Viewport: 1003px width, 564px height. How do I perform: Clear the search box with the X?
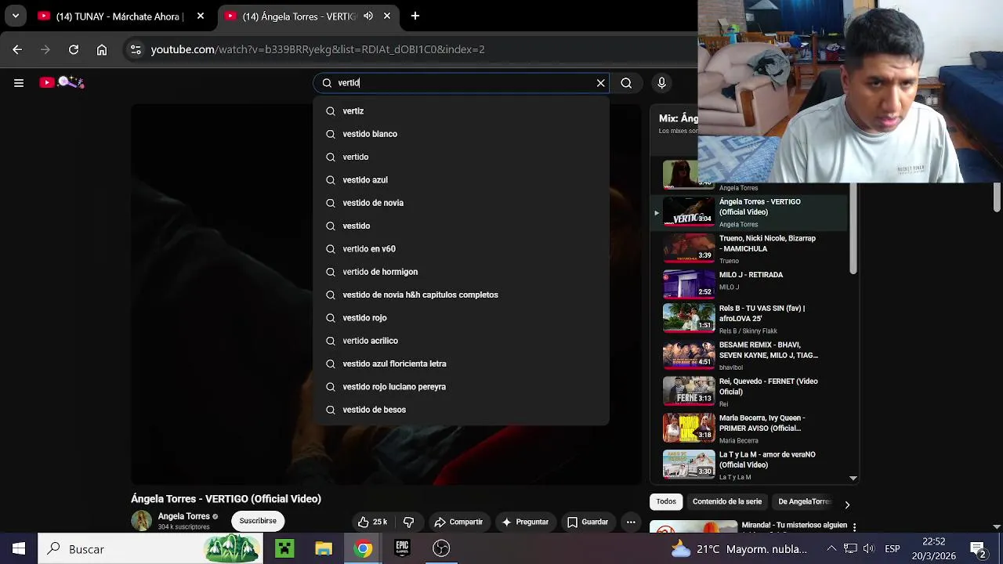coord(601,83)
